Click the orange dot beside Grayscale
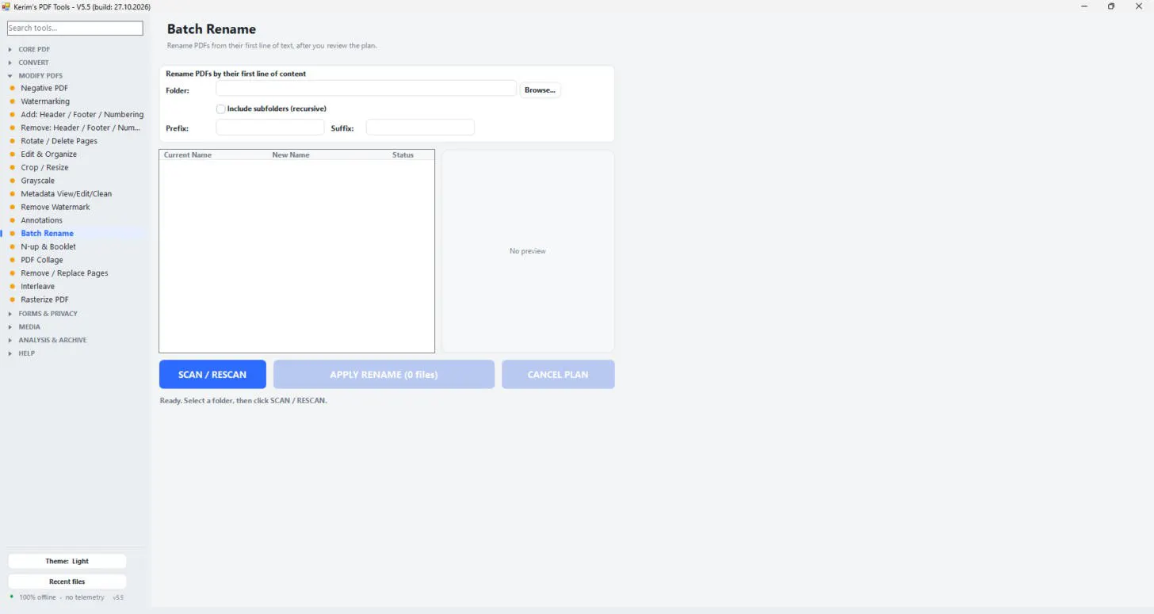This screenshot has height=614, width=1154. click(x=12, y=181)
